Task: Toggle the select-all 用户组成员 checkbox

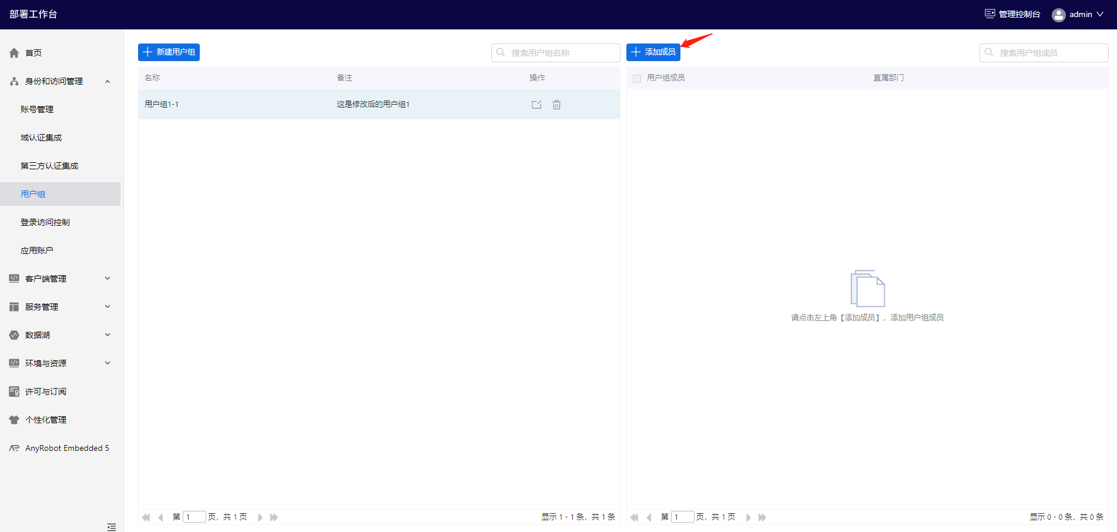Action: [637, 78]
